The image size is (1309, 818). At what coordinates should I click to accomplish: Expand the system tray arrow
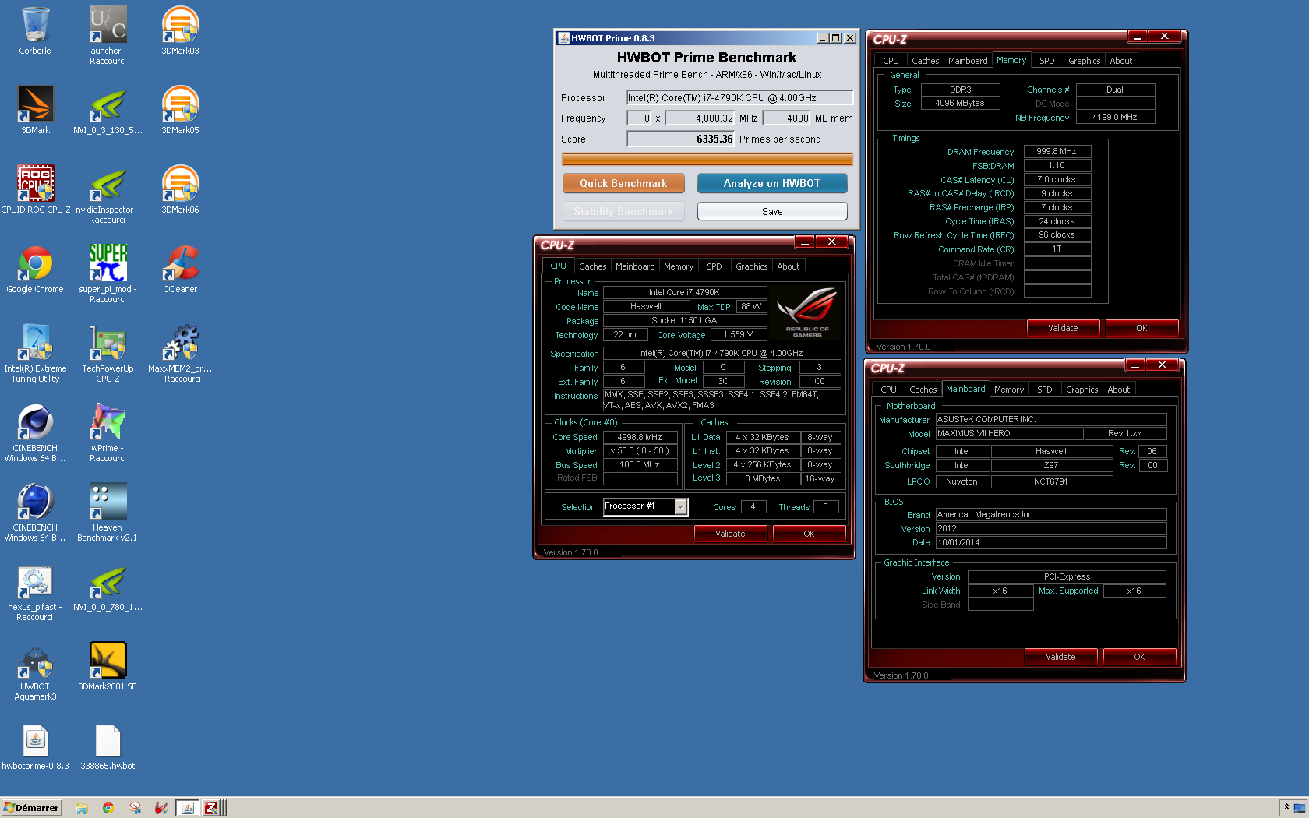[x=1286, y=807]
